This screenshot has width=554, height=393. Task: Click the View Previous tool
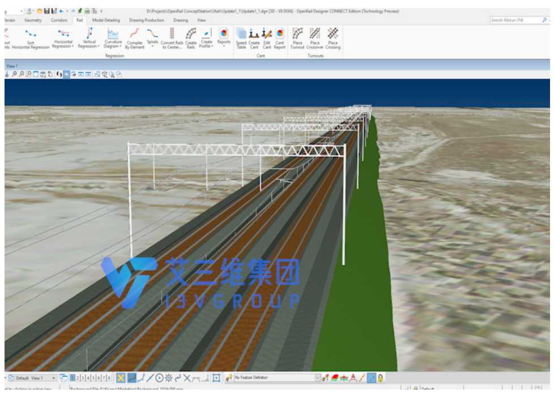[x=81, y=74]
